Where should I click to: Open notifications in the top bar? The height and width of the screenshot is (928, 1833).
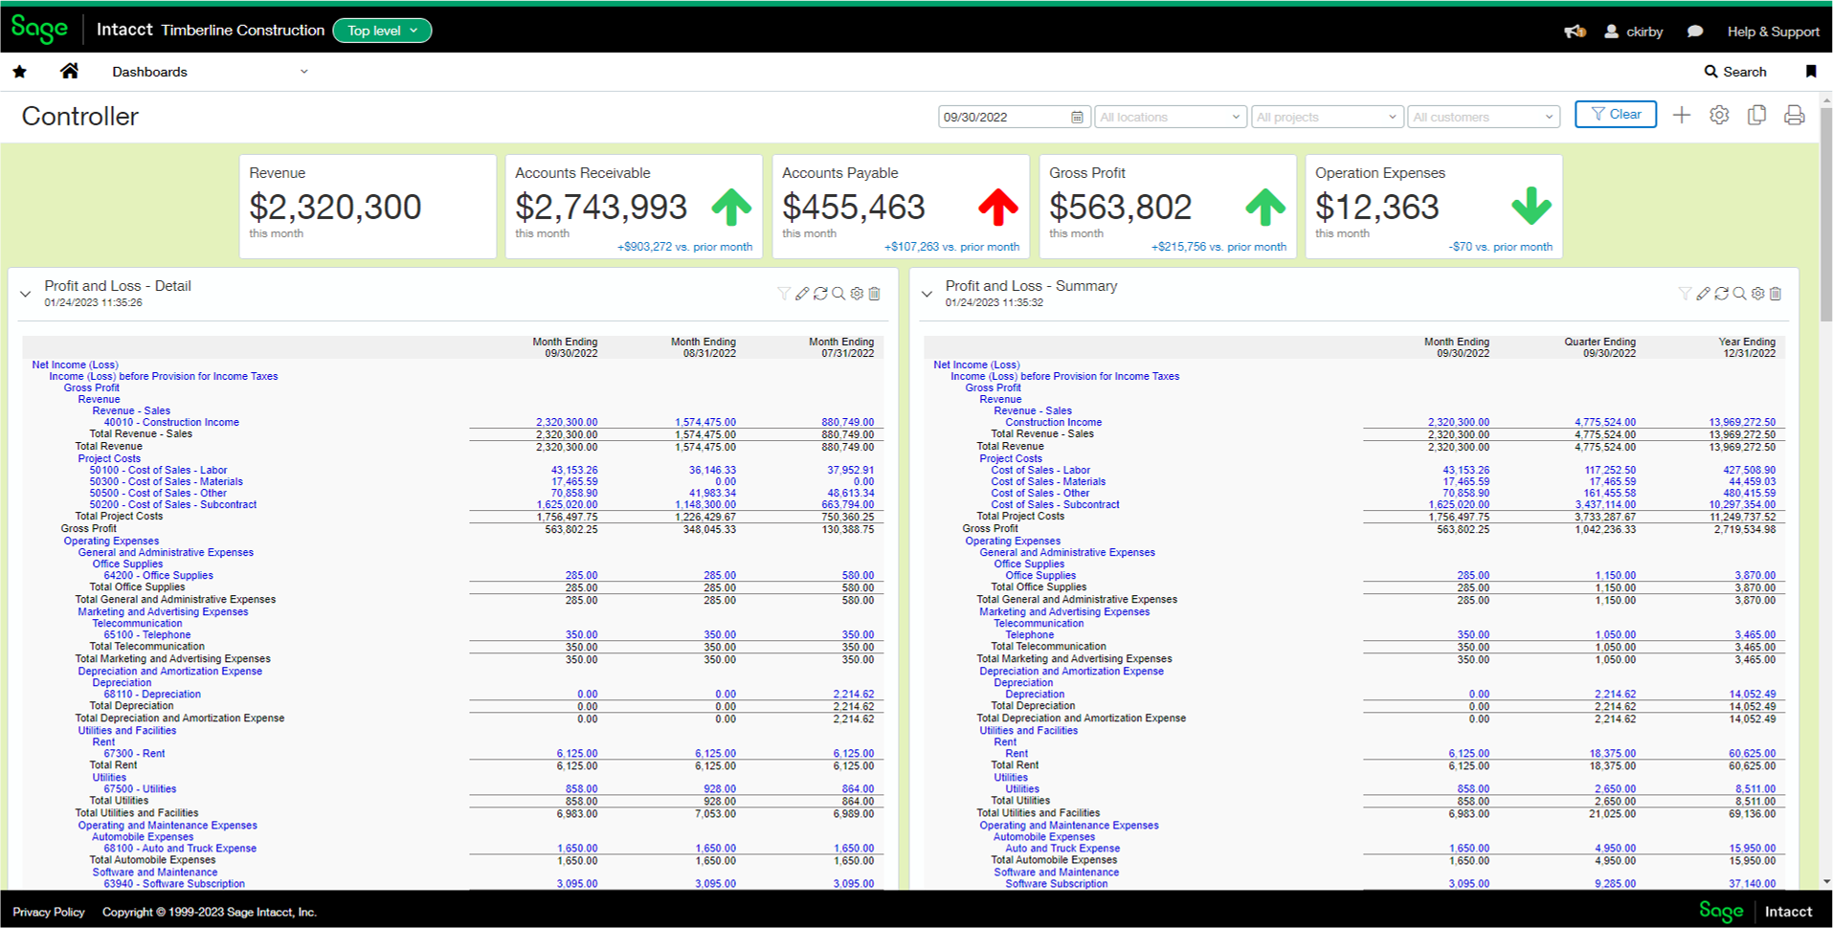[1575, 31]
